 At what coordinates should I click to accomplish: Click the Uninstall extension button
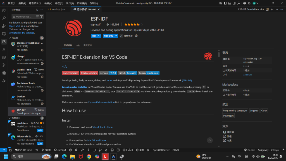point(109,36)
